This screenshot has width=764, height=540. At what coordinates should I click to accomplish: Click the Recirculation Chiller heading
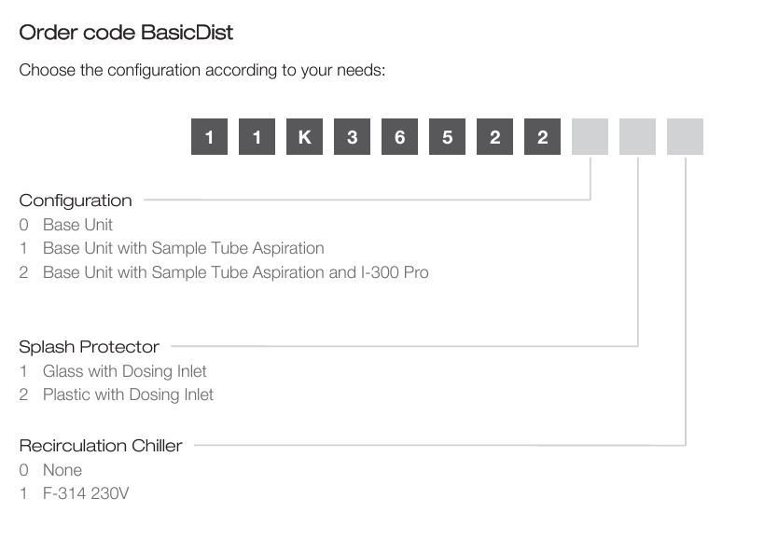point(101,446)
